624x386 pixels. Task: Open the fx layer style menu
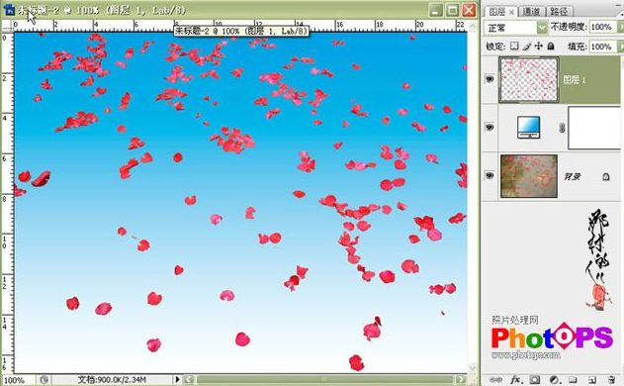coord(516,379)
